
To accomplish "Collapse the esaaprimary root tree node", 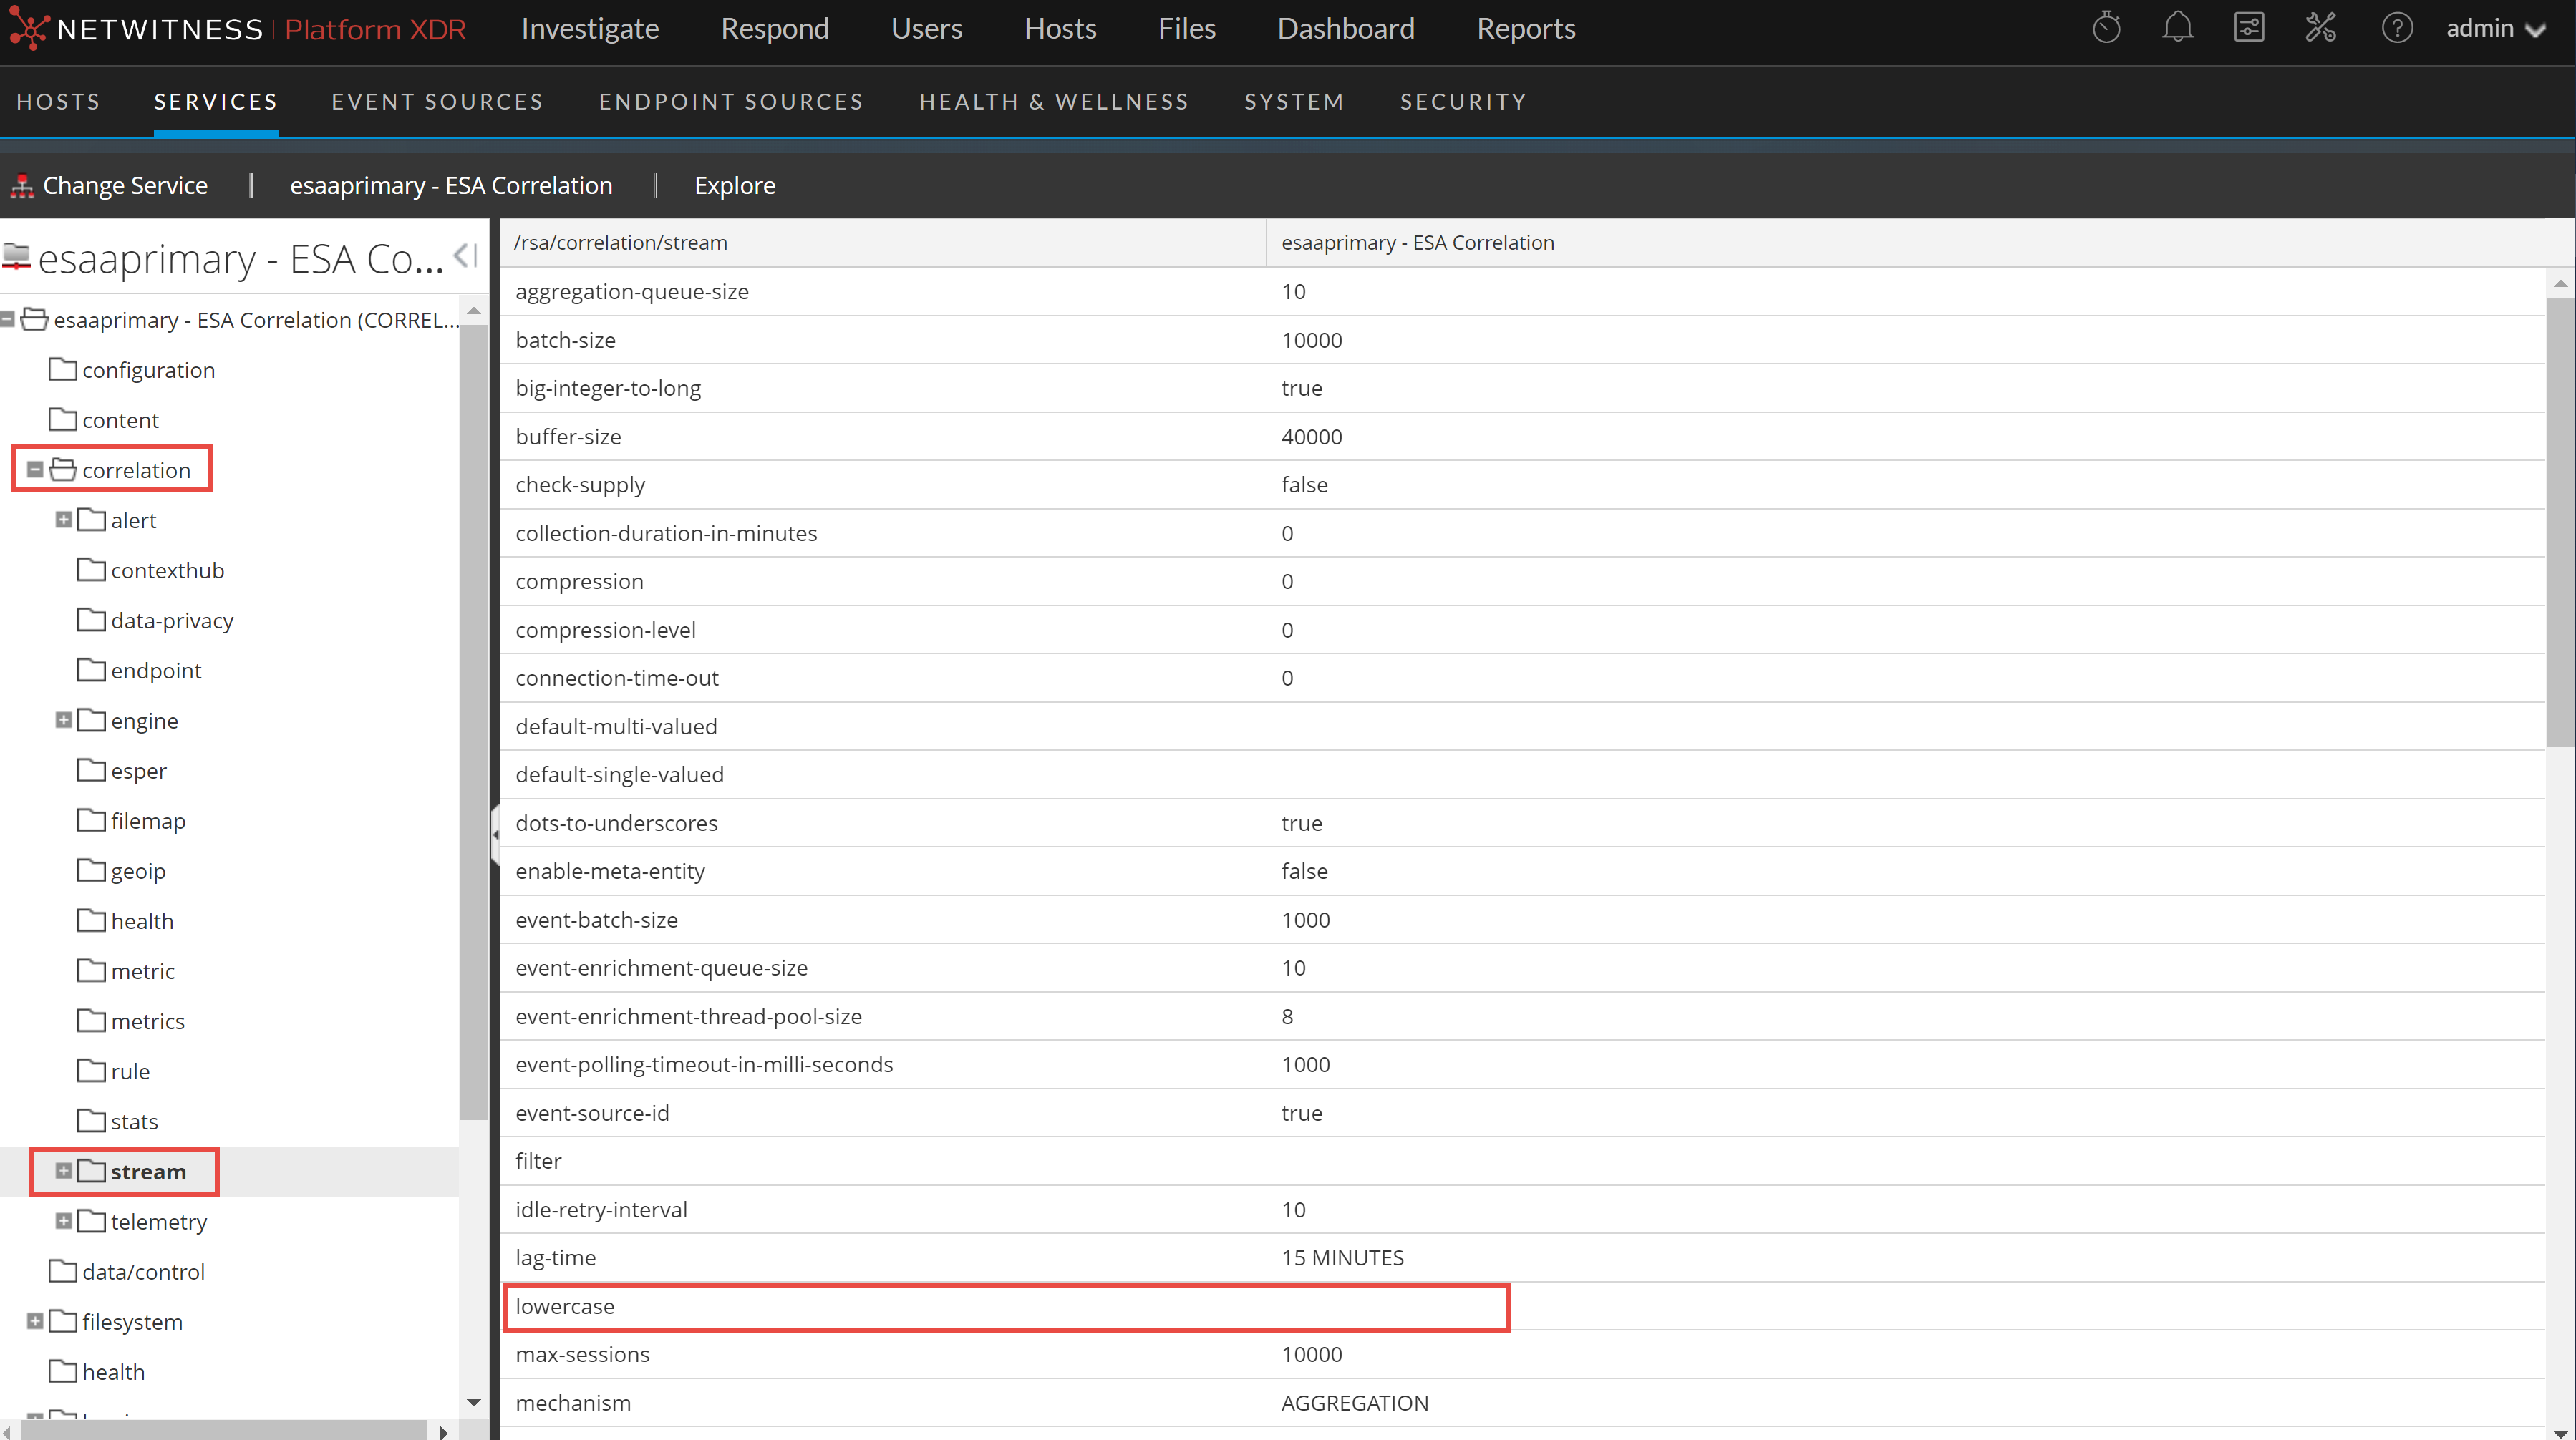I will (x=7, y=320).
